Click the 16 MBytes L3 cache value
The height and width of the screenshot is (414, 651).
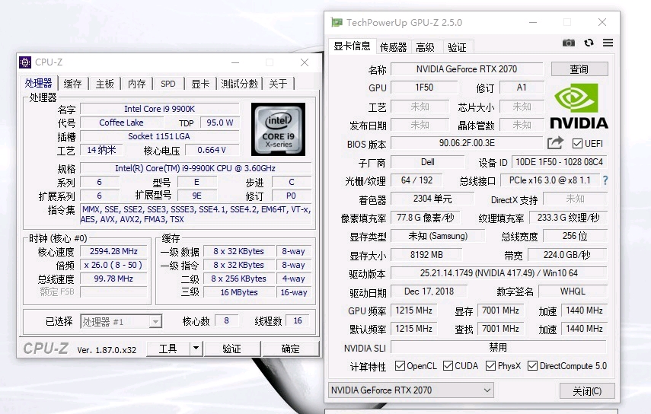click(x=239, y=292)
